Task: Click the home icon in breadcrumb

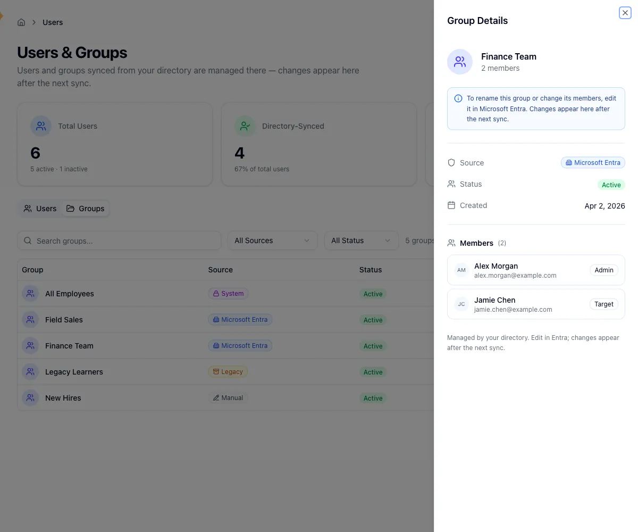Action: (x=21, y=22)
